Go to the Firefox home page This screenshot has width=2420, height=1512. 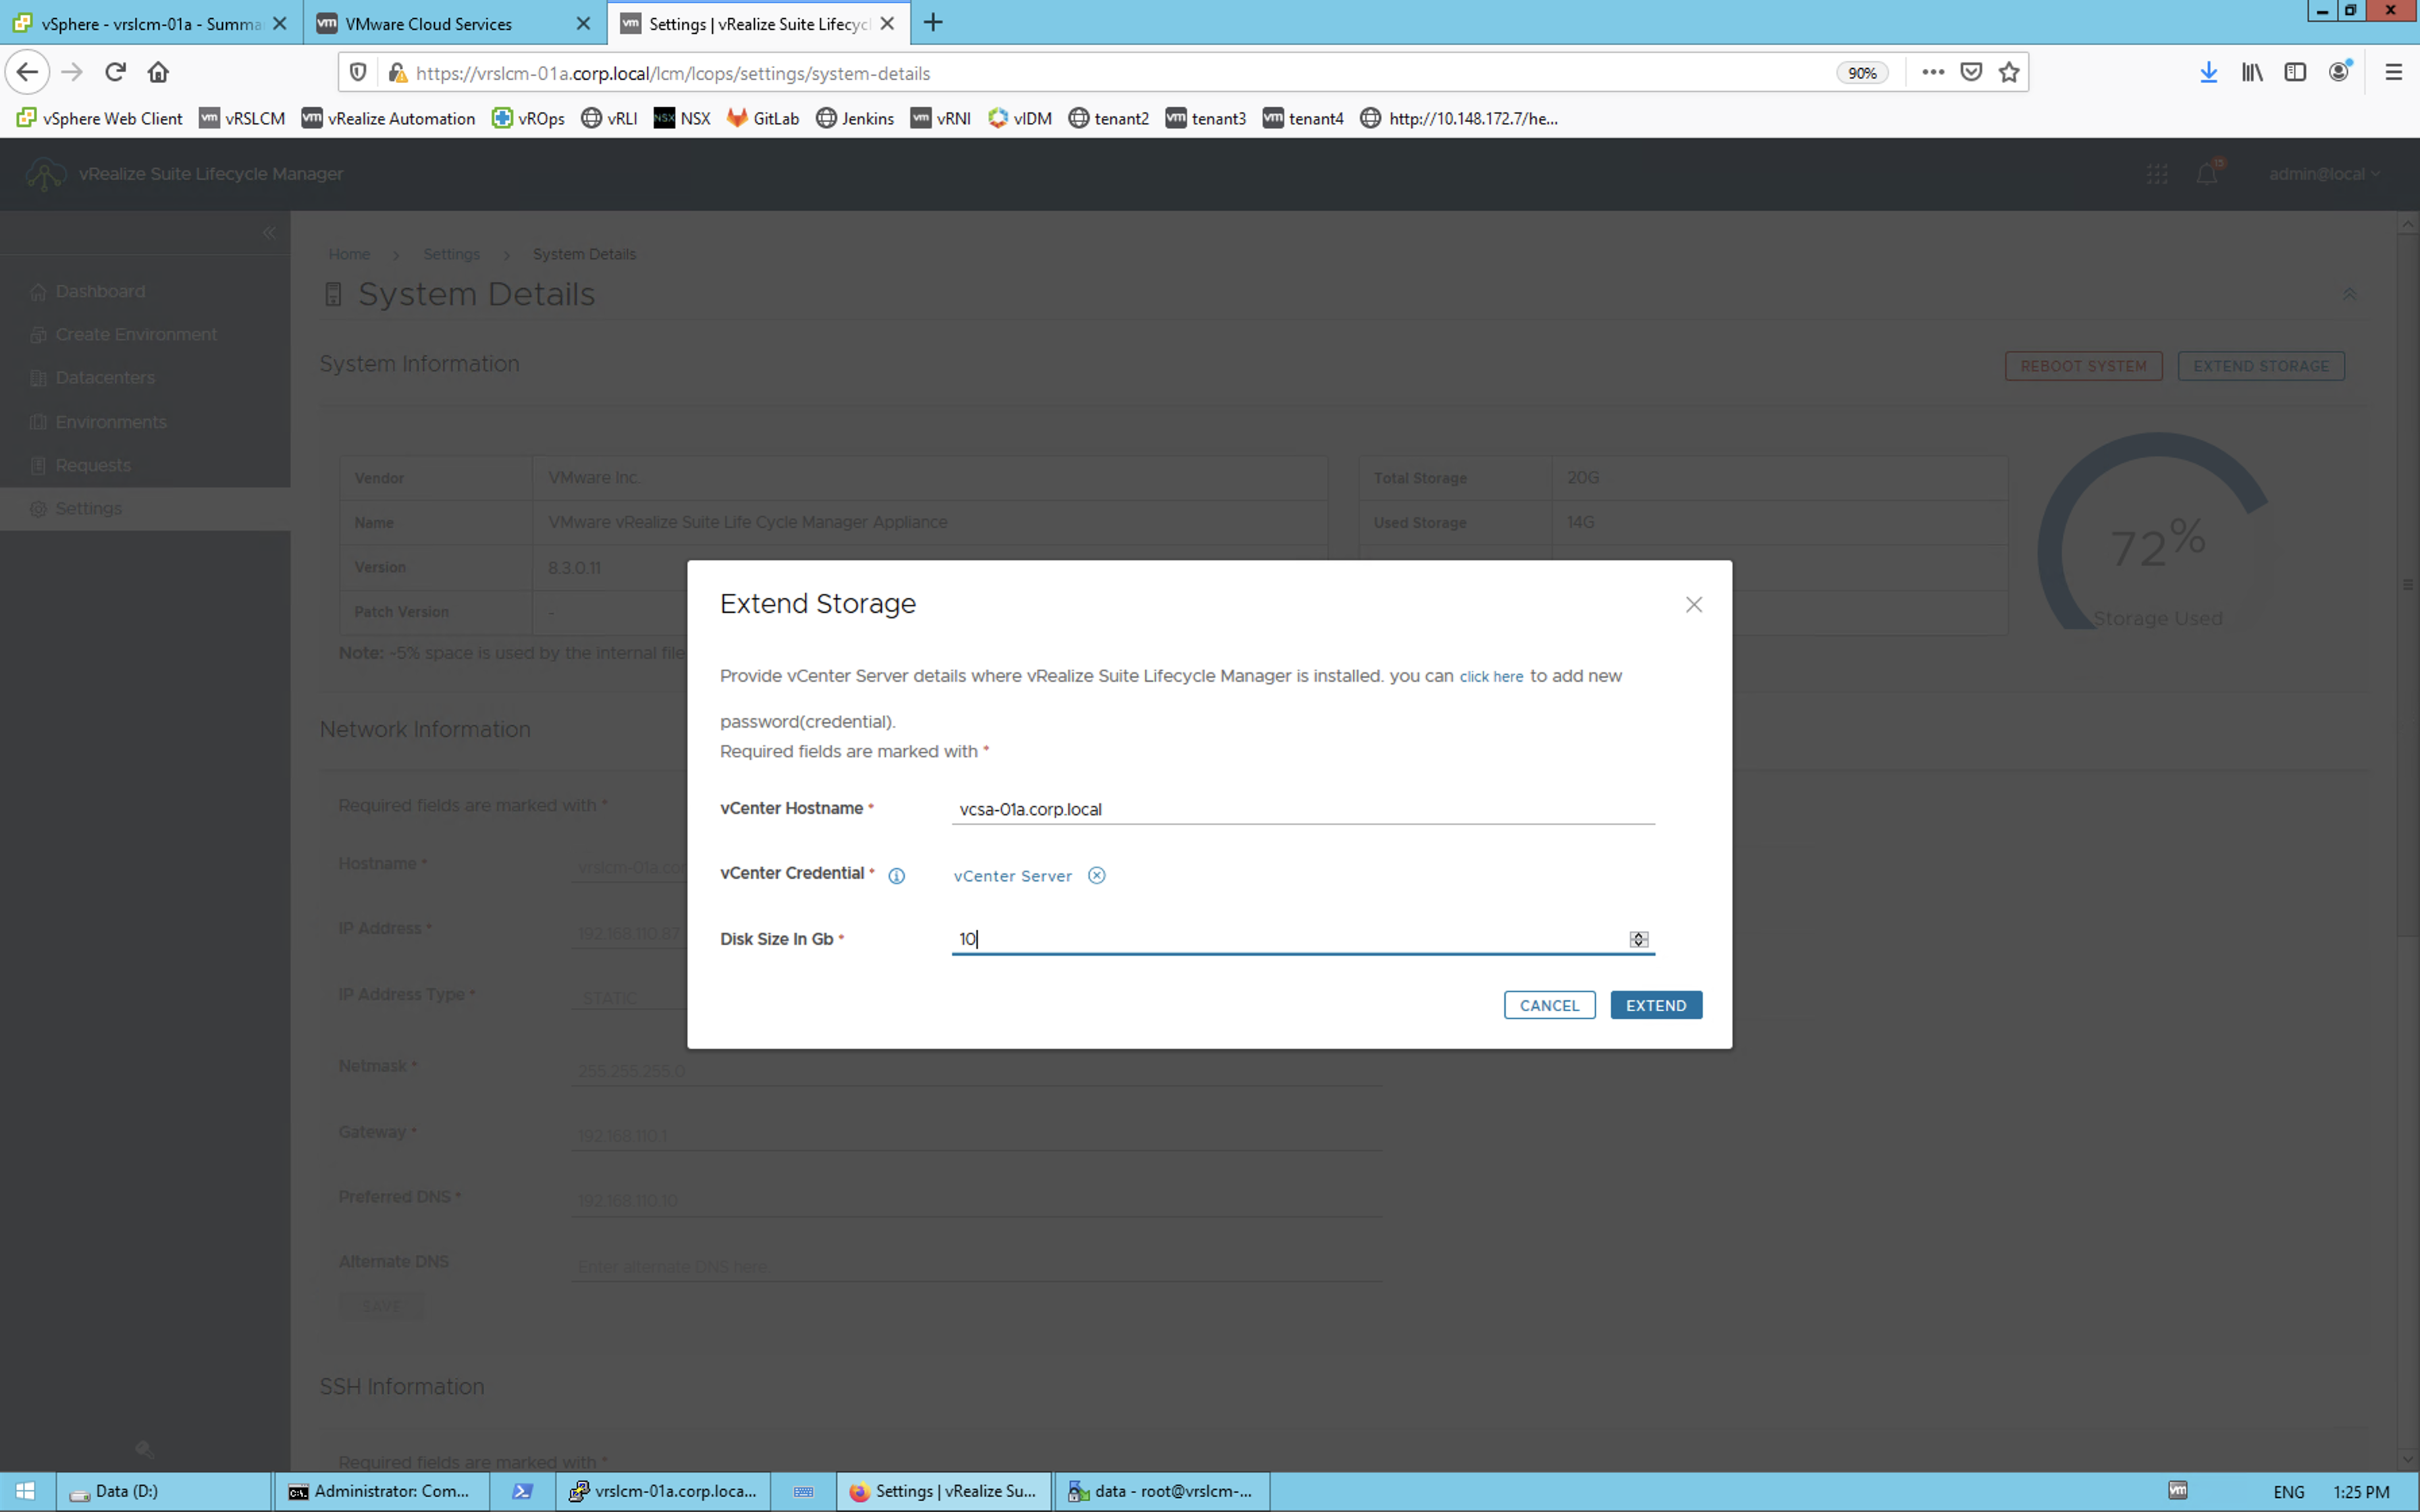pyautogui.click(x=158, y=72)
